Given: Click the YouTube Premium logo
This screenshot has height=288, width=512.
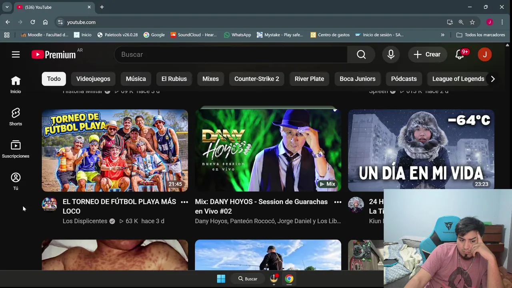Looking at the screenshot, I should [54, 54].
